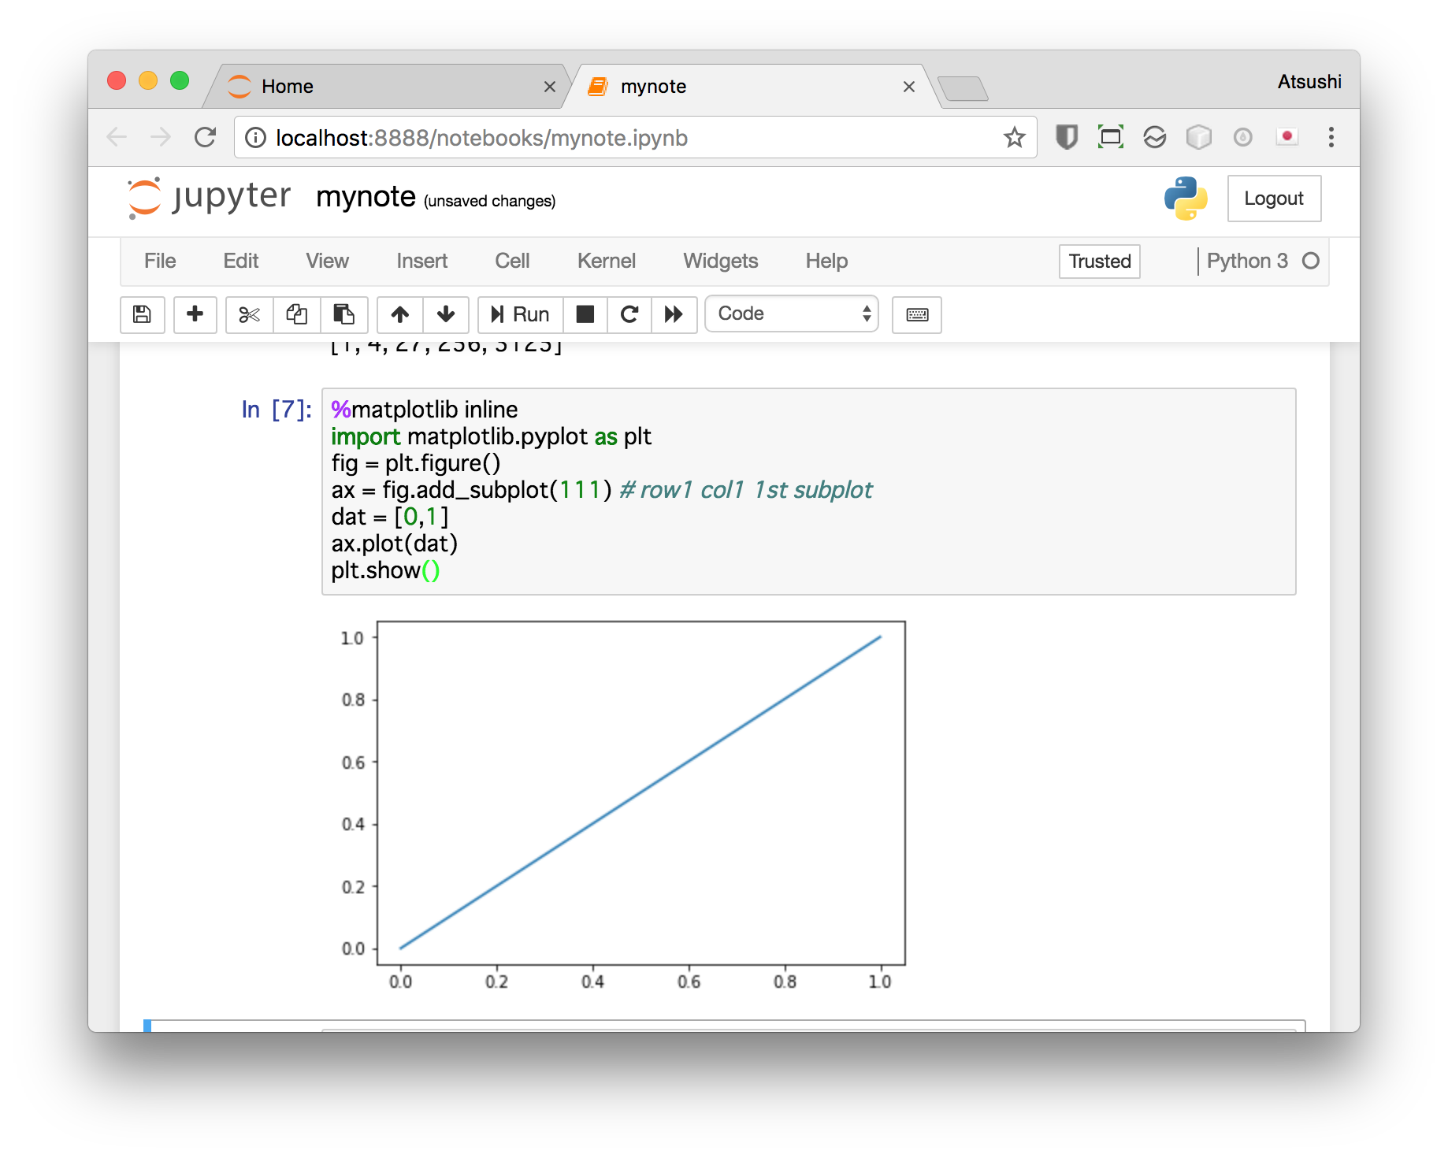Interrupt the kernel with stop icon
The image size is (1448, 1158).
[585, 315]
